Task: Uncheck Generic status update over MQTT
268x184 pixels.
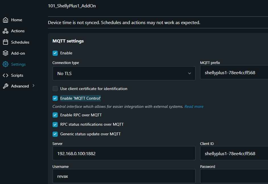Action: (x=55, y=134)
